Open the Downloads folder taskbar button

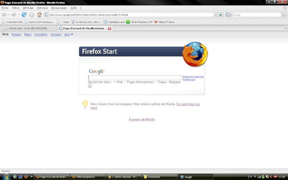(x=159, y=177)
